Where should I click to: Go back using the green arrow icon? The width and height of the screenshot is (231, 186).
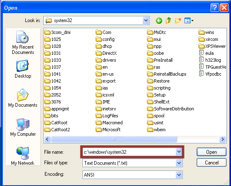(159, 20)
